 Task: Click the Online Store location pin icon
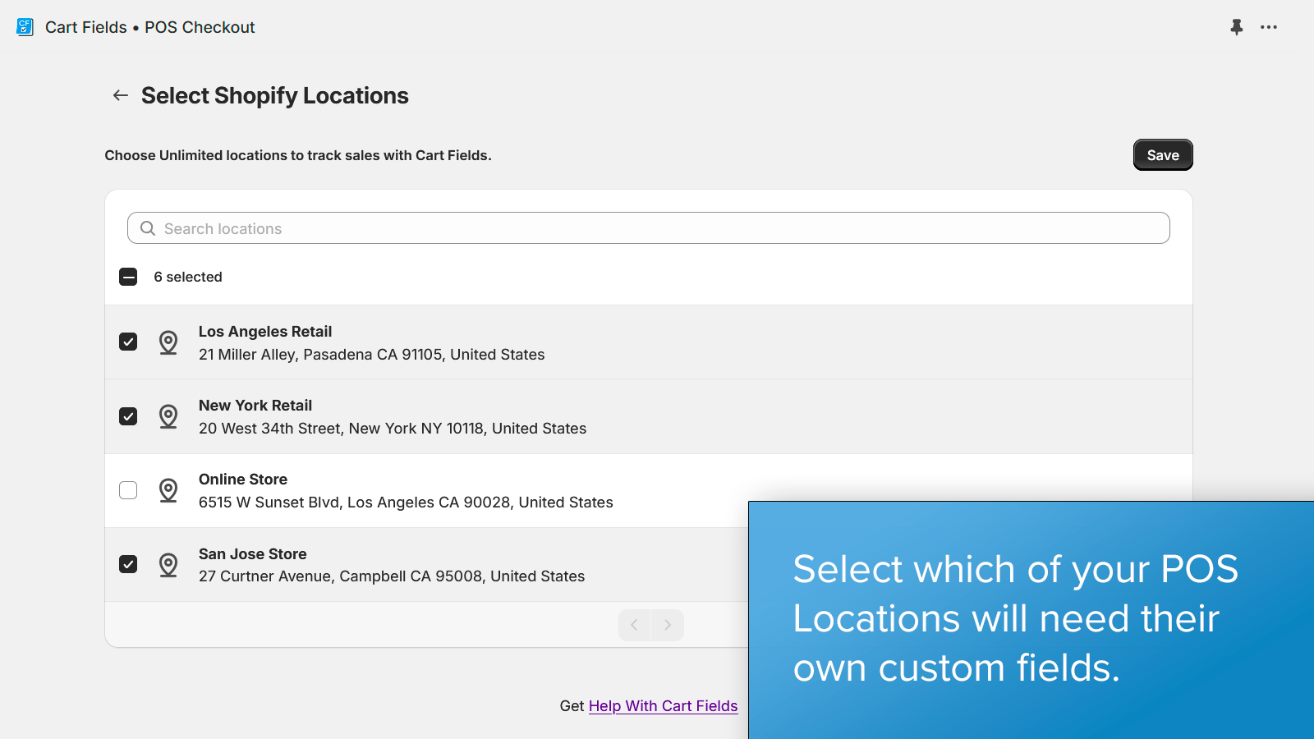pyautogui.click(x=168, y=490)
